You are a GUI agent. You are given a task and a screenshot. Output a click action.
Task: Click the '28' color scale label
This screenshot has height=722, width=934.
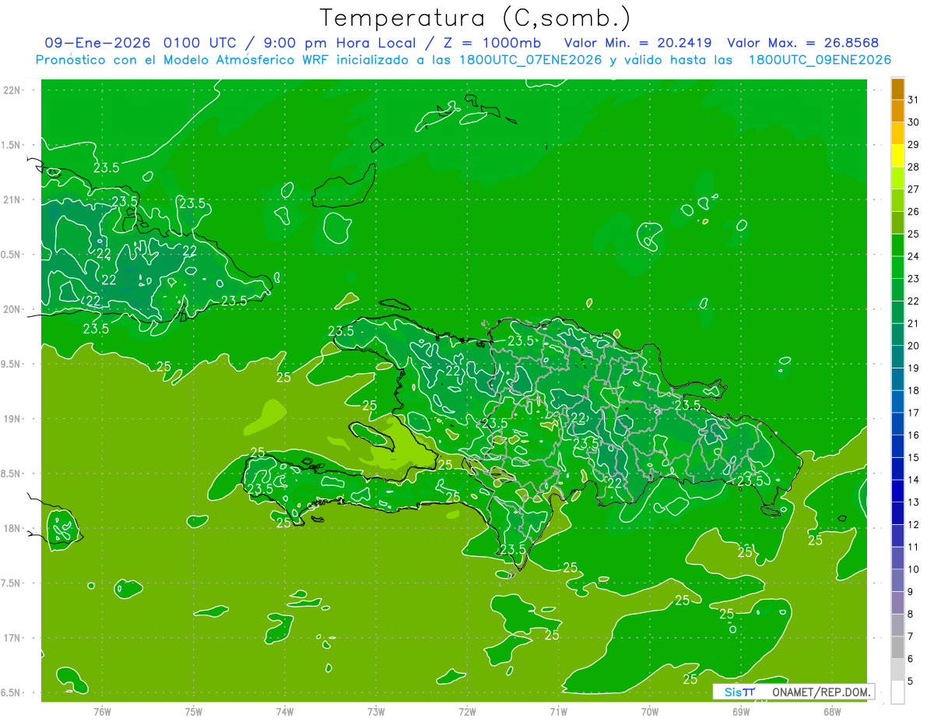click(x=914, y=167)
